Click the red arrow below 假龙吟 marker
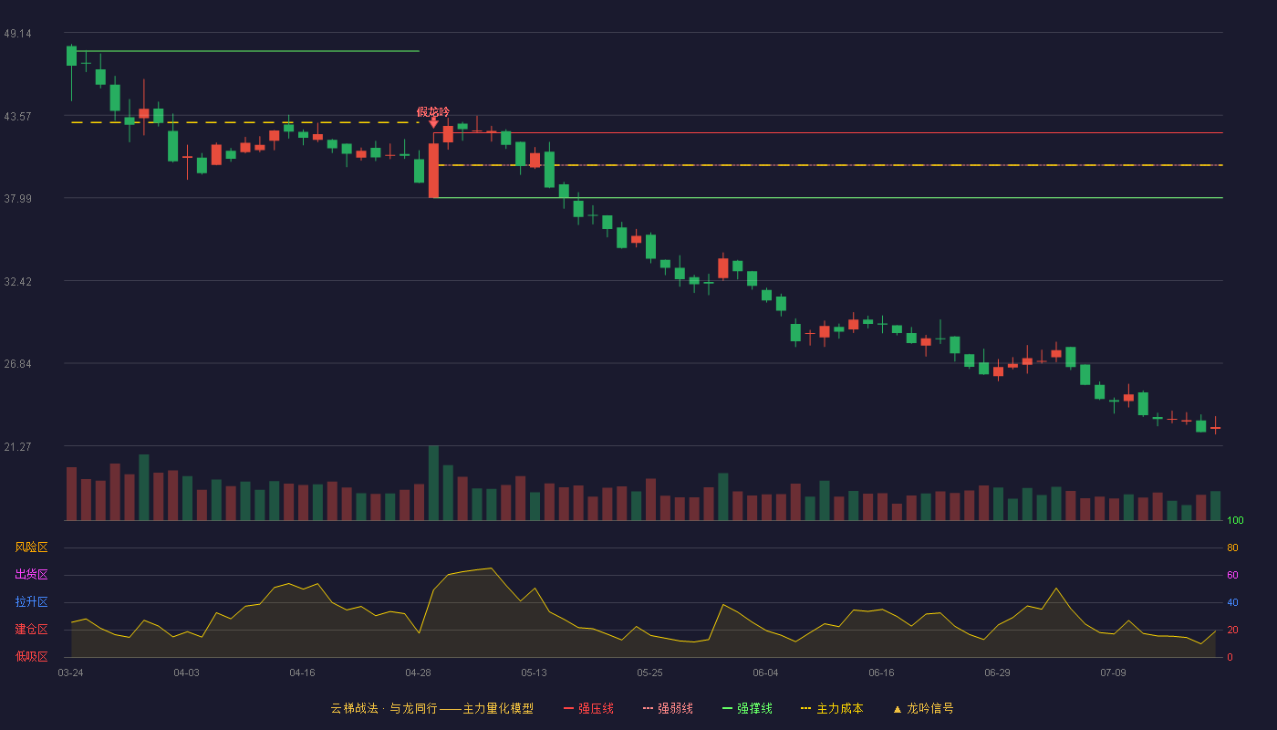This screenshot has width=1277, height=730. pyautogui.click(x=433, y=122)
